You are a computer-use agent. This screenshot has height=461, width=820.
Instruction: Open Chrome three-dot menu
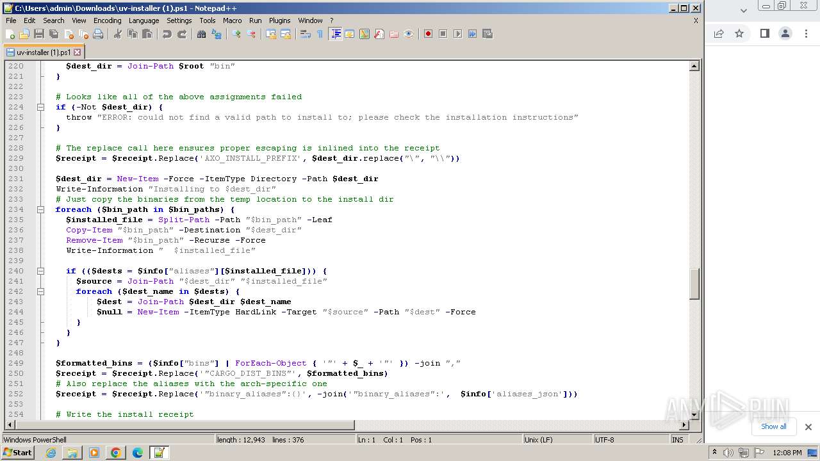[806, 33]
